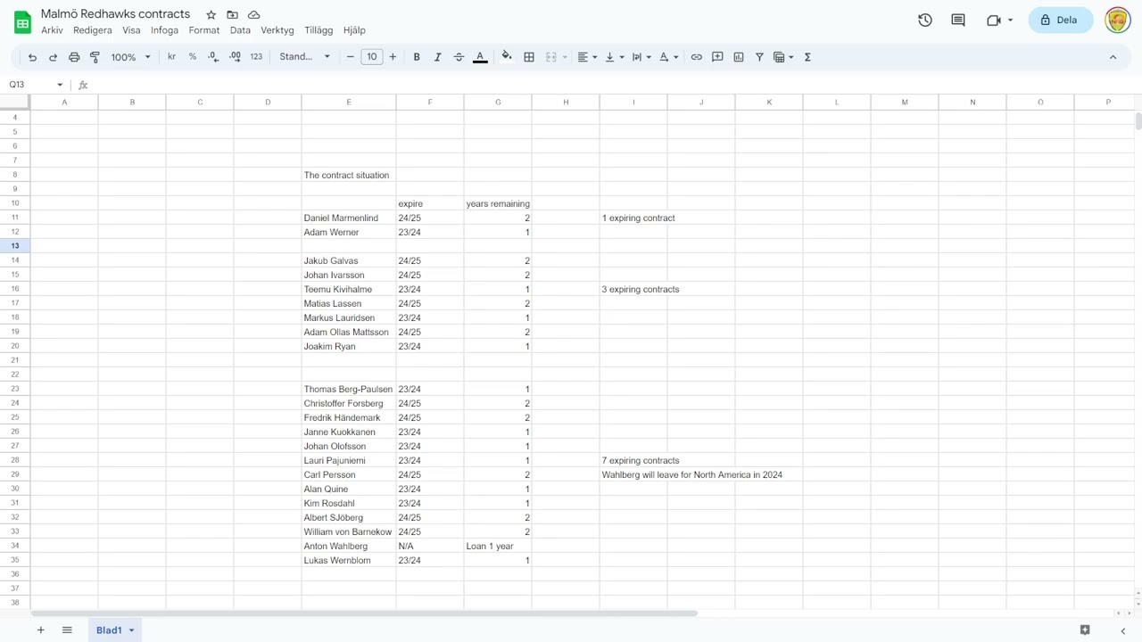Insert a chart
The image size is (1142, 642).
(739, 57)
